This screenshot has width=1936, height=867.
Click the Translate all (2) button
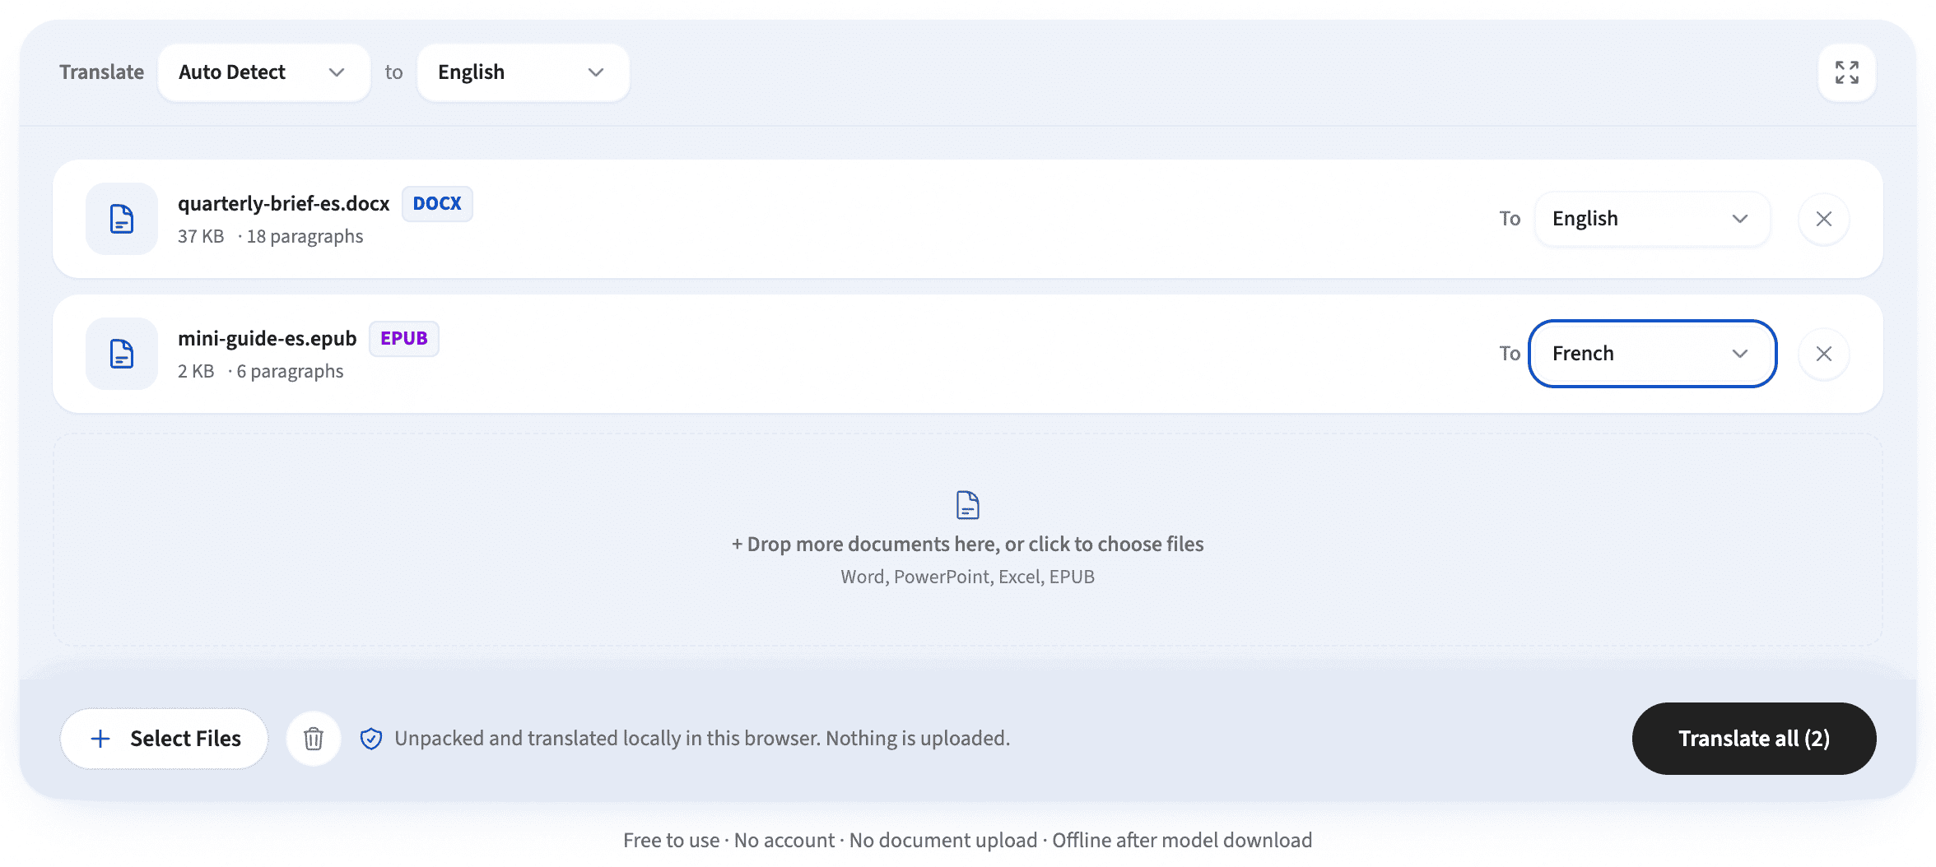coord(1754,739)
